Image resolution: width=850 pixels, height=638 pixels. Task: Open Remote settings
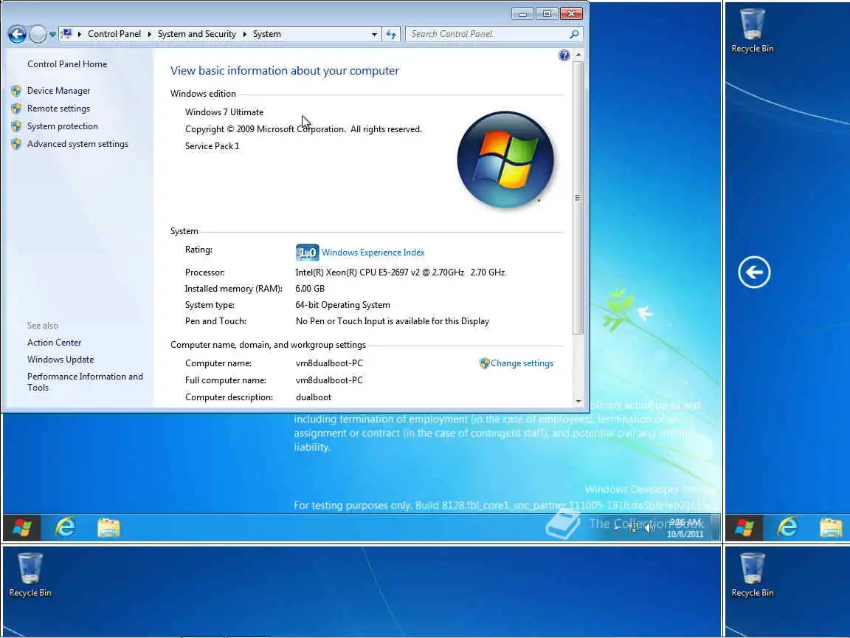(58, 109)
